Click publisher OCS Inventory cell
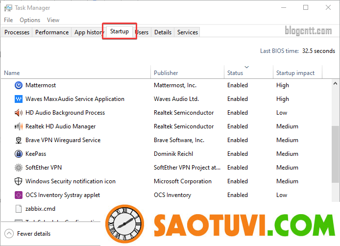Image resolution: width=340 pixels, height=246 pixels. (172, 195)
